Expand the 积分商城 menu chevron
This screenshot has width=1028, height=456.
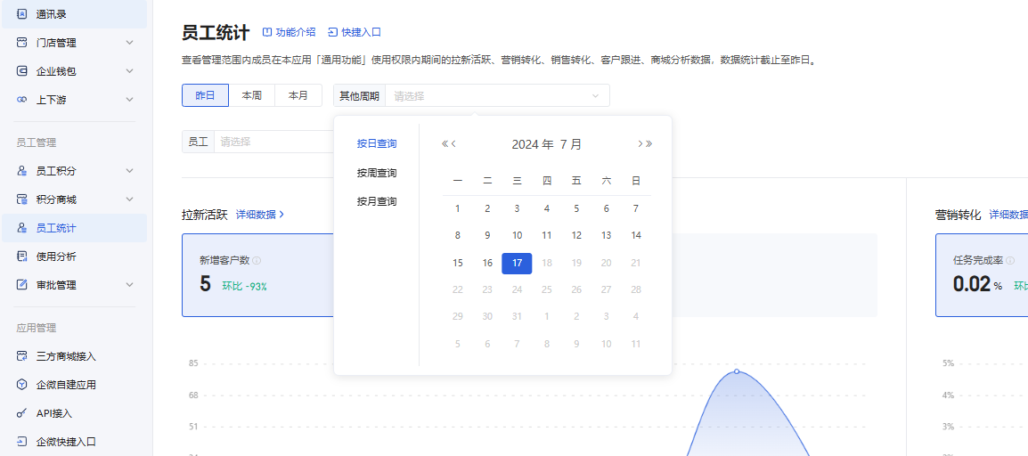(x=129, y=199)
